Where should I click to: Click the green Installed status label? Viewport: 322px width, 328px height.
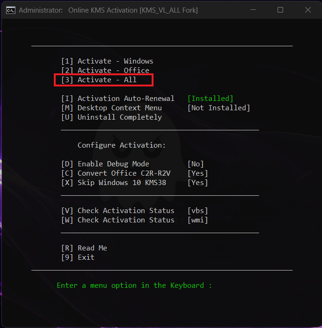pyautogui.click(x=210, y=99)
